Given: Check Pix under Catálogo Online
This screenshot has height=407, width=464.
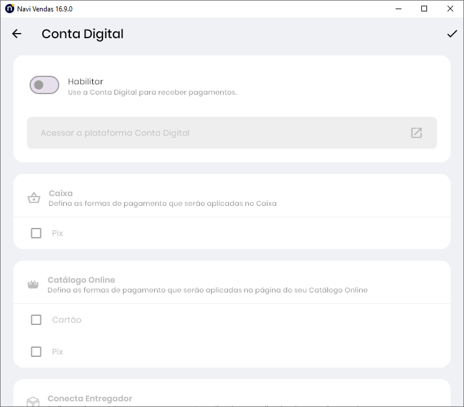Looking at the screenshot, I should (36, 352).
